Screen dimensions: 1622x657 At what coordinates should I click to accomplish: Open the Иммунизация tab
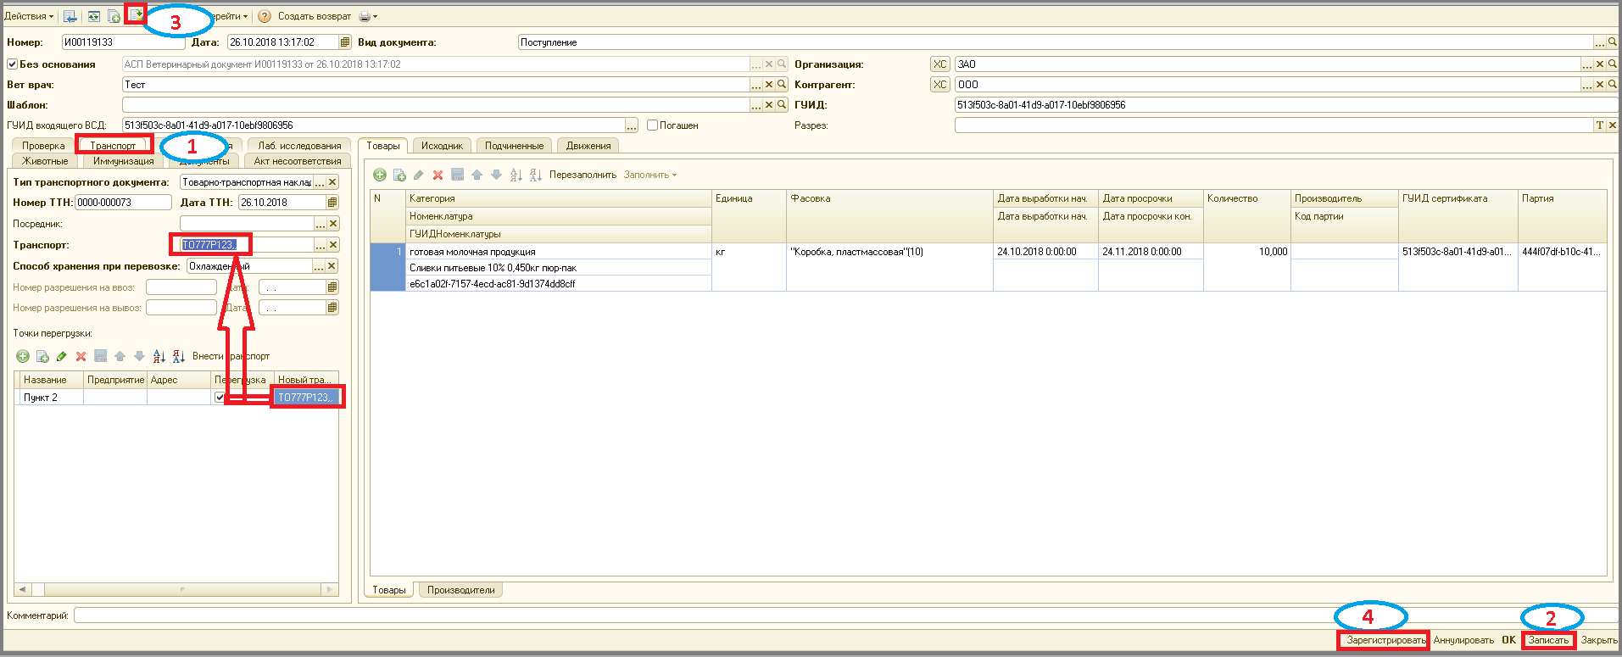click(124, 161)
